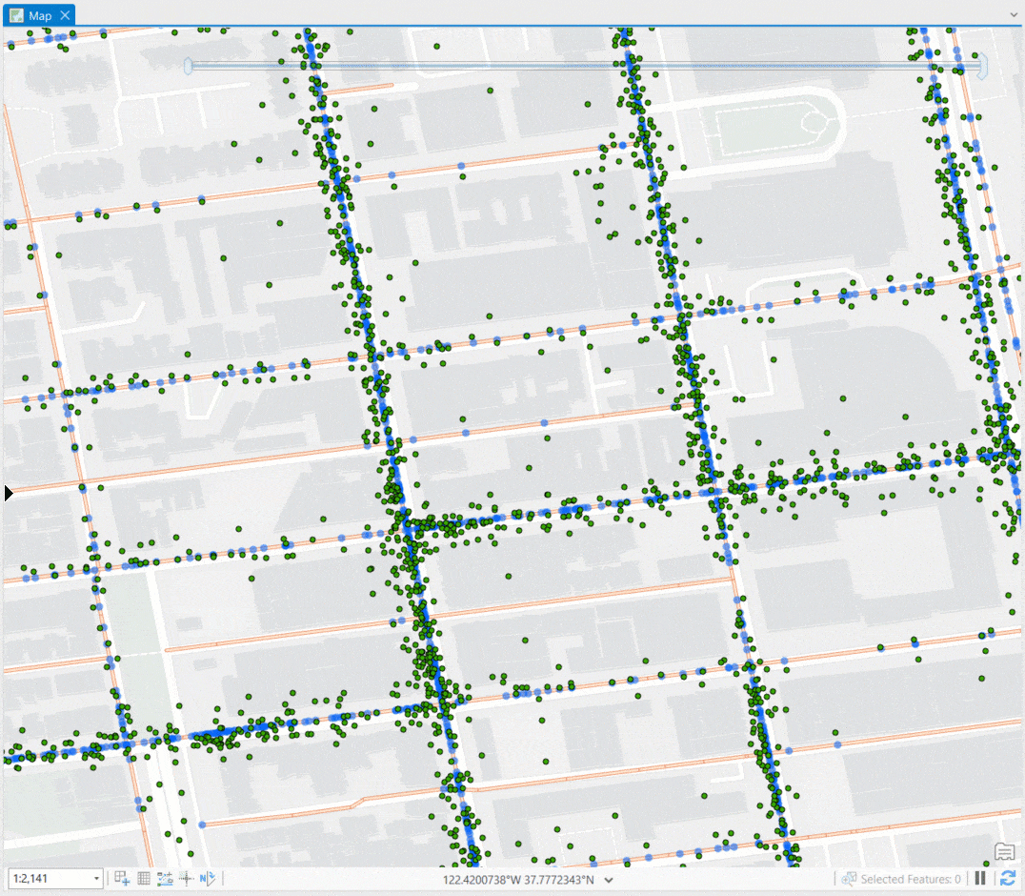Pause map drawing
Viewport: 1025px width, 896px height.
pos(980,878)
